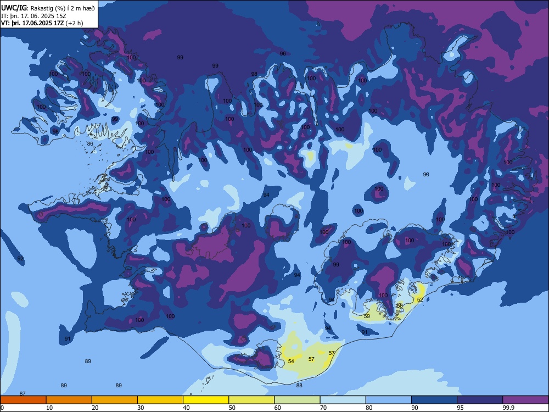This screenshot has width=549, height=412.
Task: Click the map value '58' near the glacier tongue
Action: [x=400, y=305]
